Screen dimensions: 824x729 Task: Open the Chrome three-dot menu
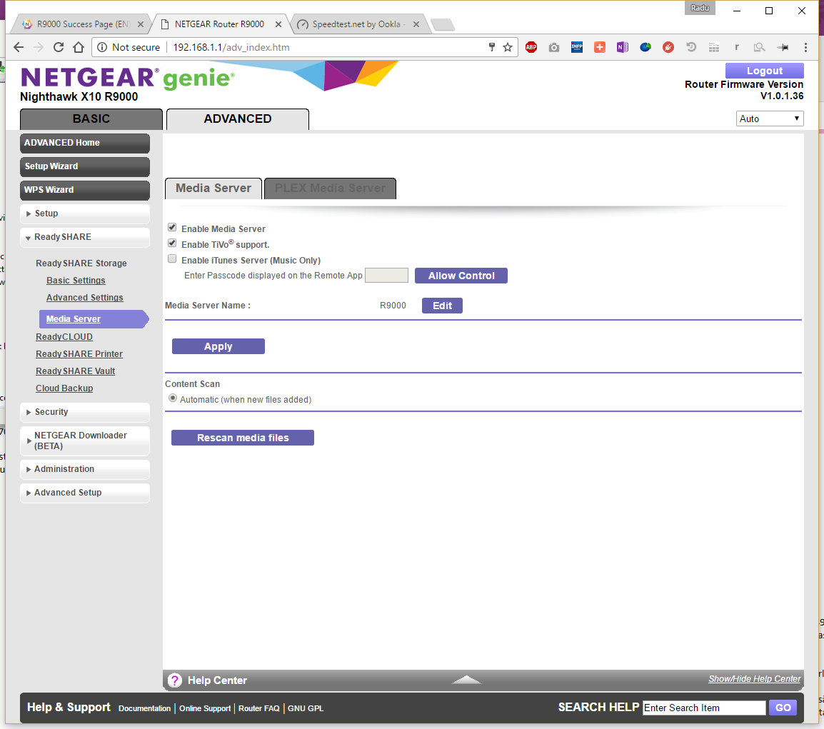pos(805,47)
